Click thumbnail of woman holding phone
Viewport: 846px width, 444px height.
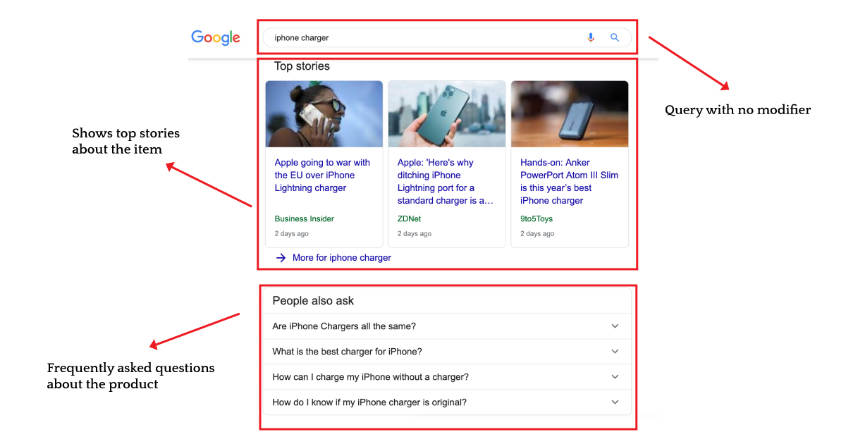[x=324, y=113]
